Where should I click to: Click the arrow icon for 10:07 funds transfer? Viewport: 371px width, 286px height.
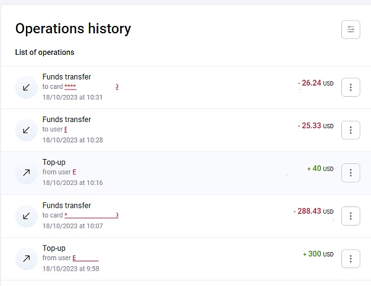(x=27, y=216)
